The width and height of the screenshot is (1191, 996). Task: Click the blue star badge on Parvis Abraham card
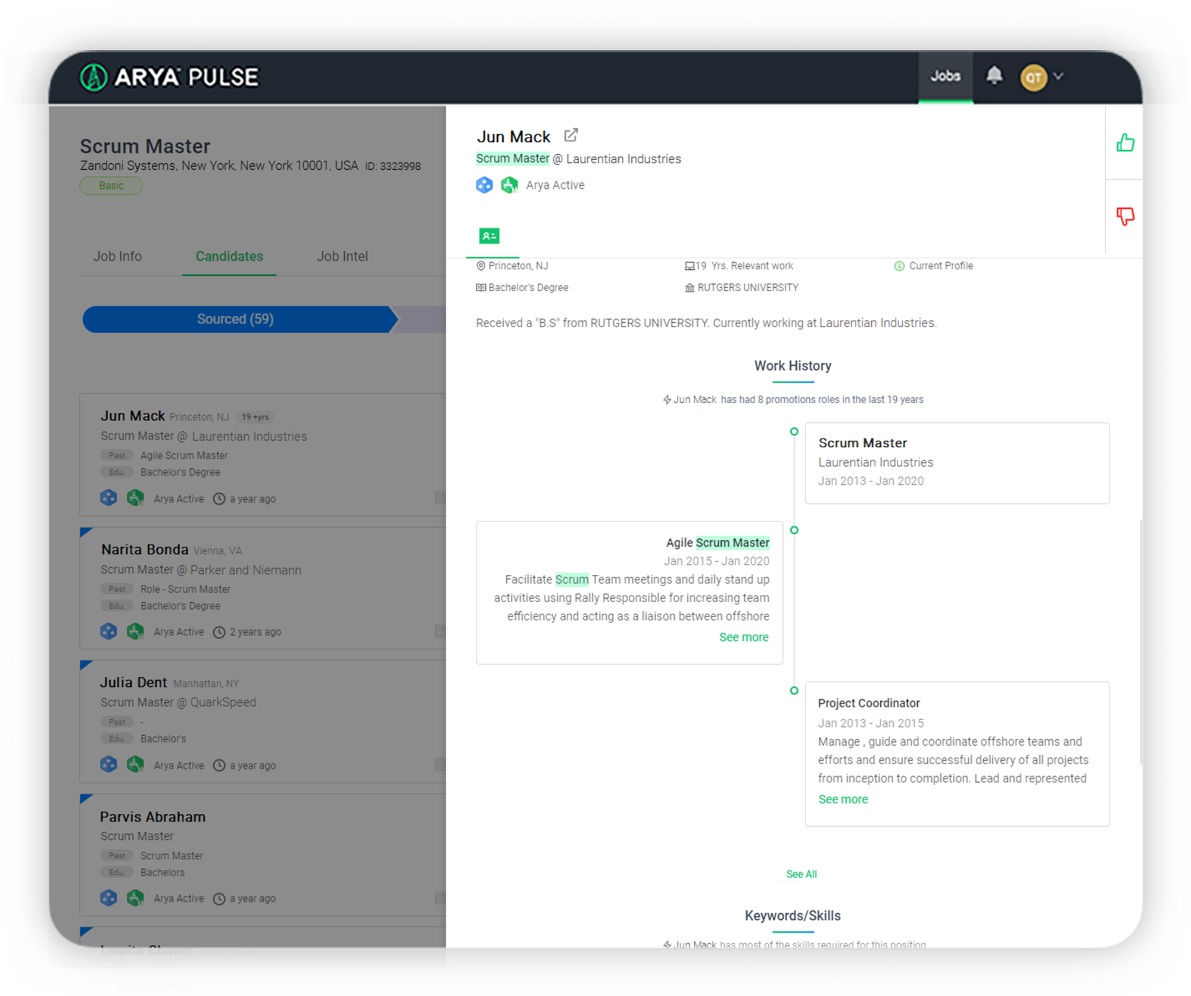108,898
